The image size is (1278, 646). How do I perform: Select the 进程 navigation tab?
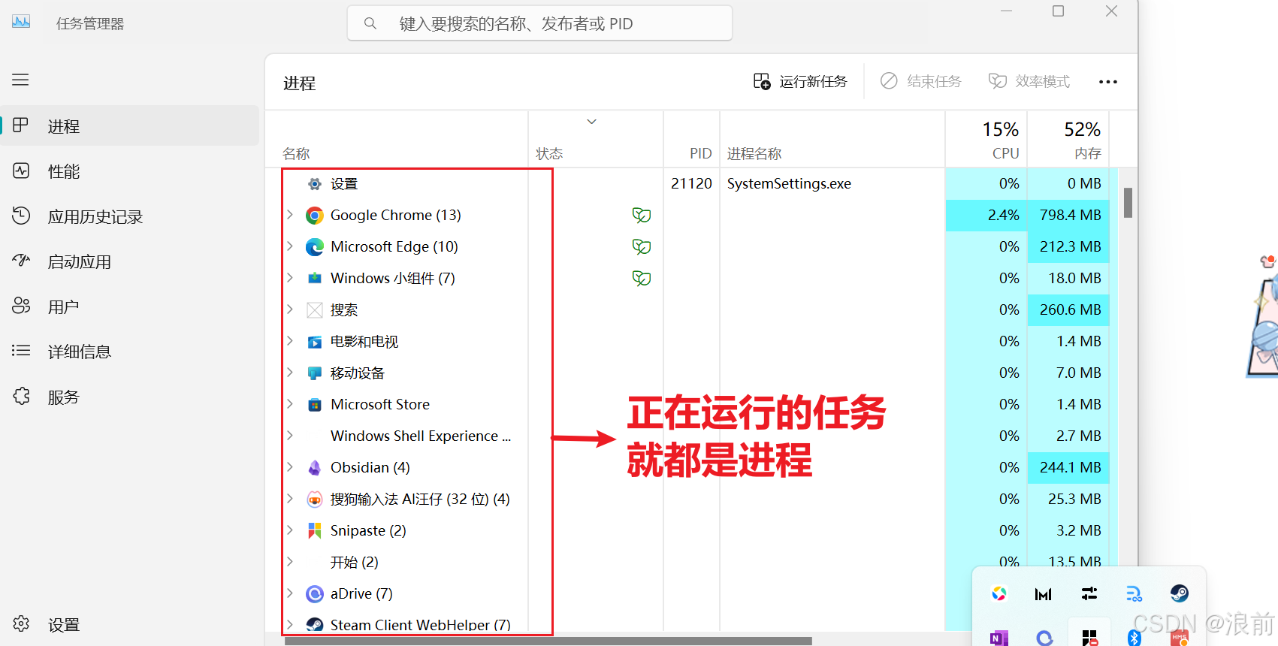click(x=130, y=126)
